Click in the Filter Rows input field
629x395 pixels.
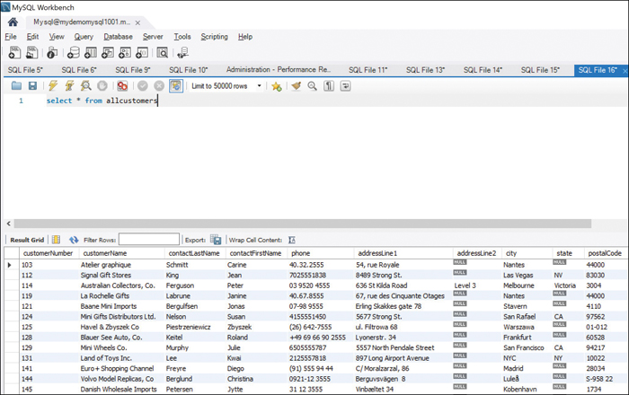click(149, 239)
